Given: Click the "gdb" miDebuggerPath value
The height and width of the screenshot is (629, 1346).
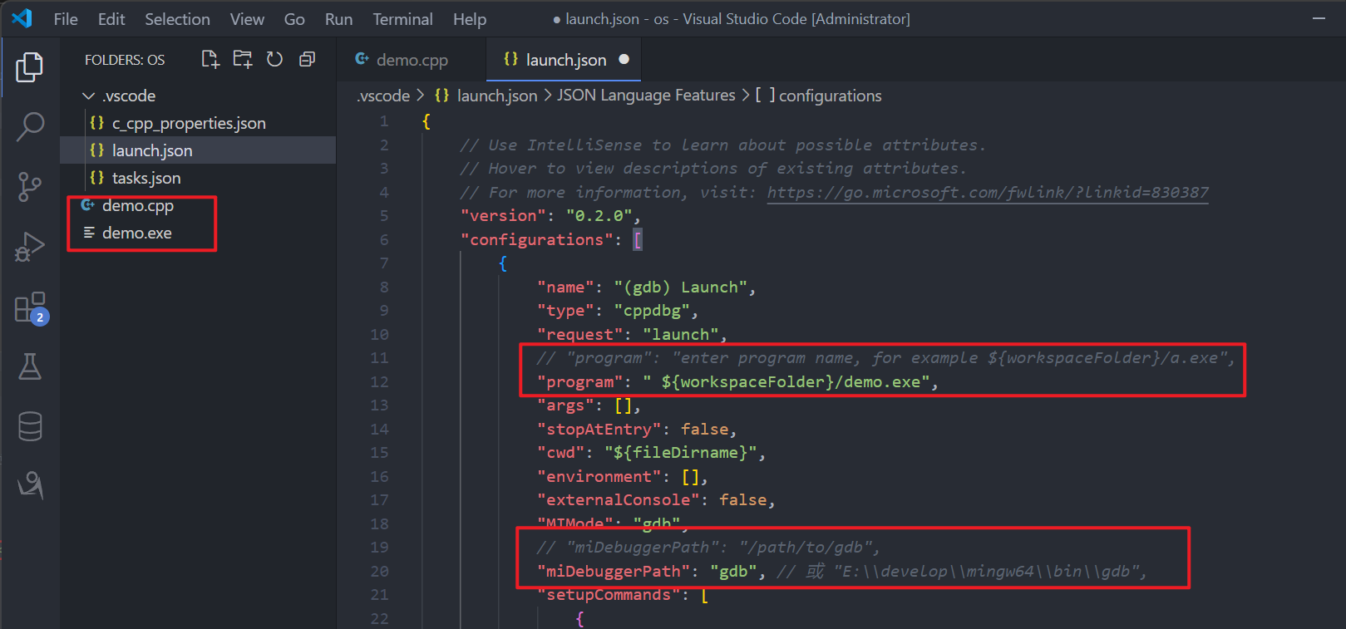Looking at the screenshot, I should click(x=733, y=571).
